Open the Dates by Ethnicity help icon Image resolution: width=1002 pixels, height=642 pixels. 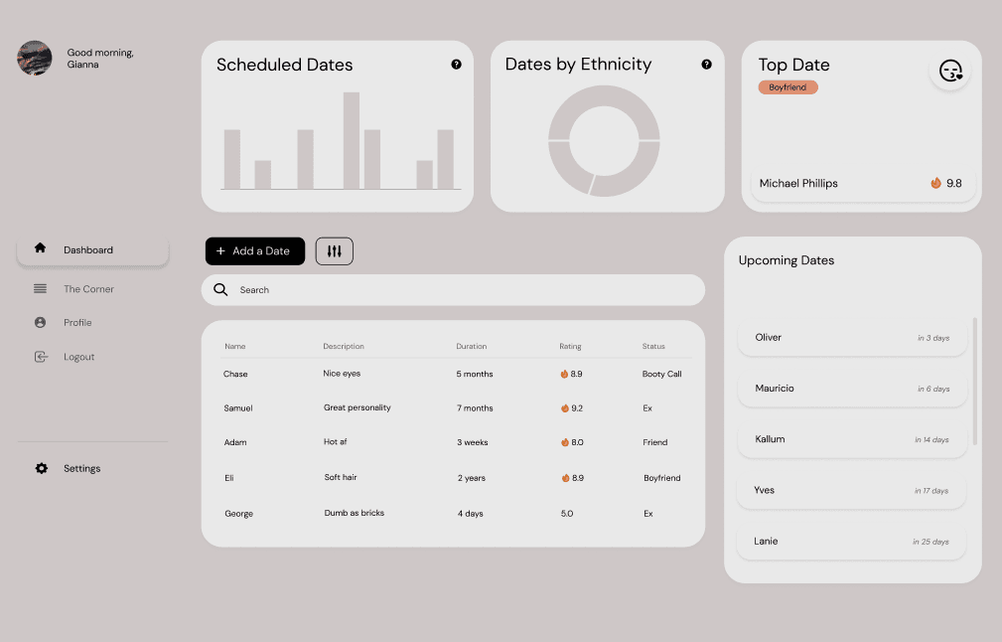pos(706,64)
